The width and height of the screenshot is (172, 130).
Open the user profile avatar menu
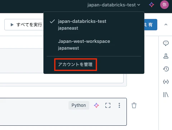(x=164, y=5)
